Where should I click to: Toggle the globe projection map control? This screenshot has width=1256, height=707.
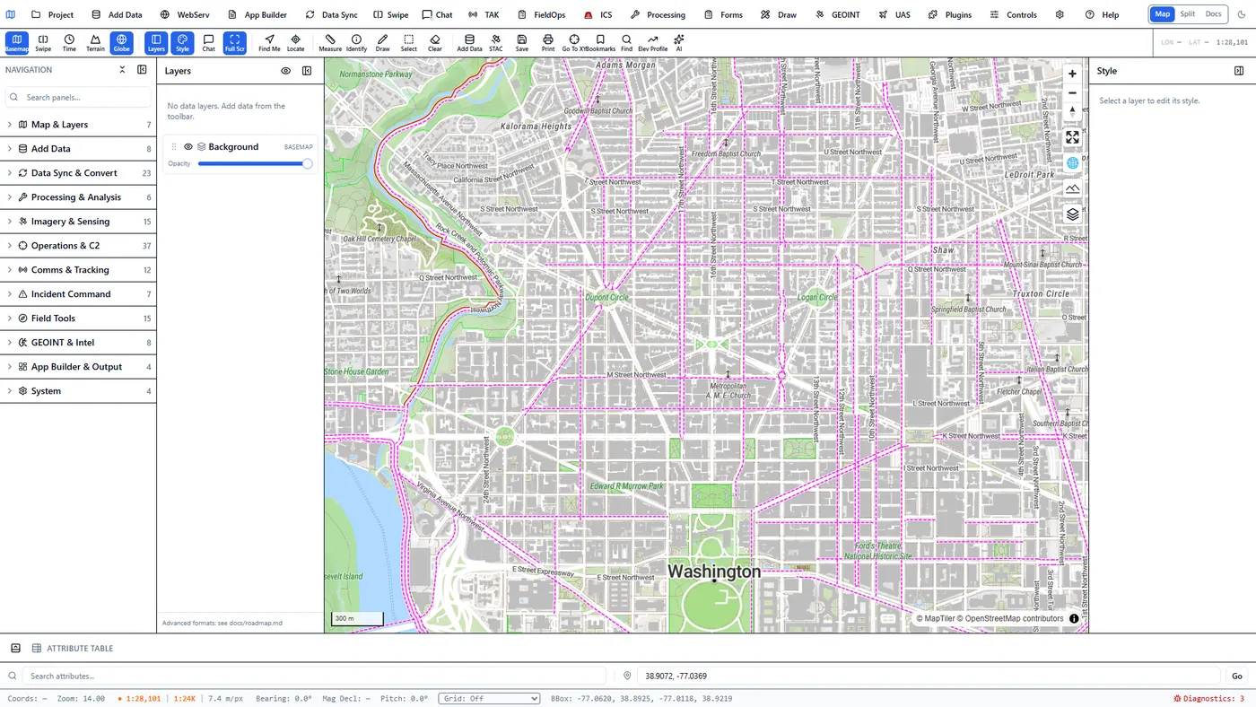click(x=1072, y=163)
